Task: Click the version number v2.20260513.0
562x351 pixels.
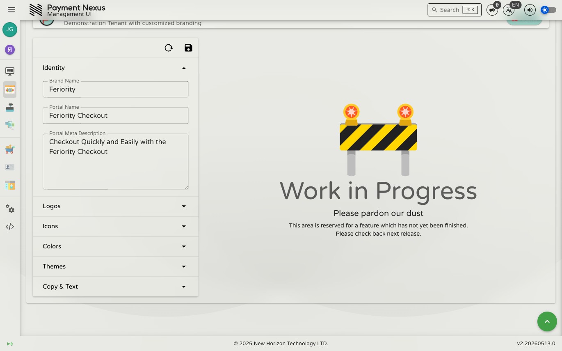Action: click(536, 344)
